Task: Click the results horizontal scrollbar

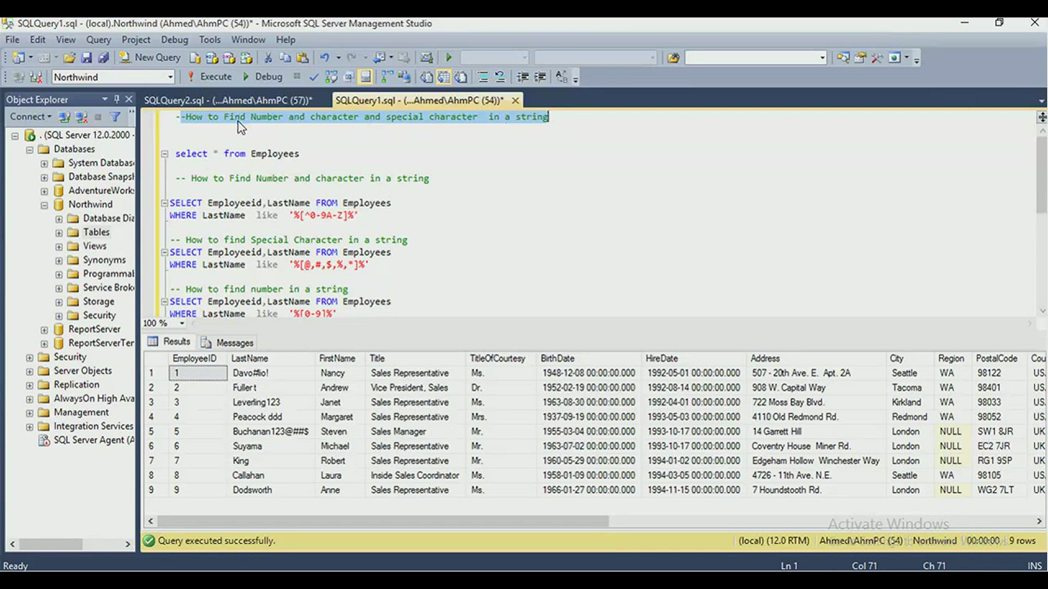Action: 382,522
